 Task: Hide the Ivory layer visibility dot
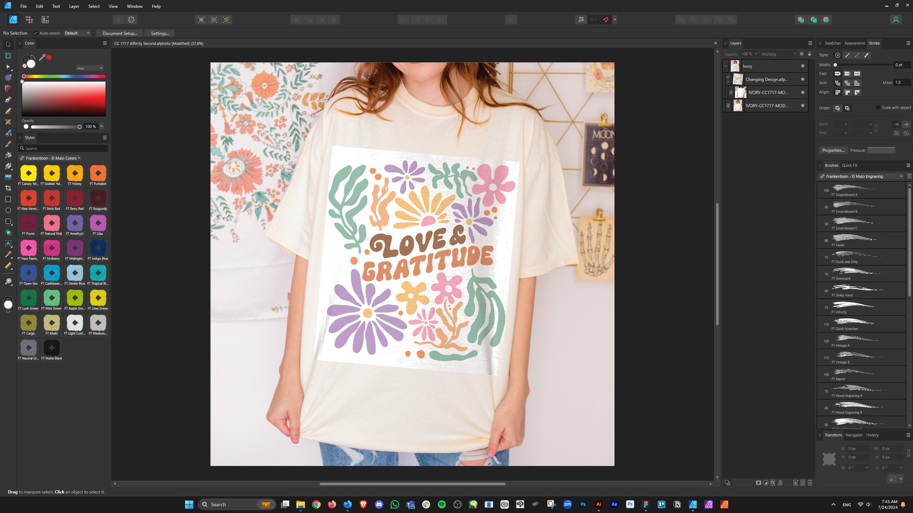[x=802, y=66]
